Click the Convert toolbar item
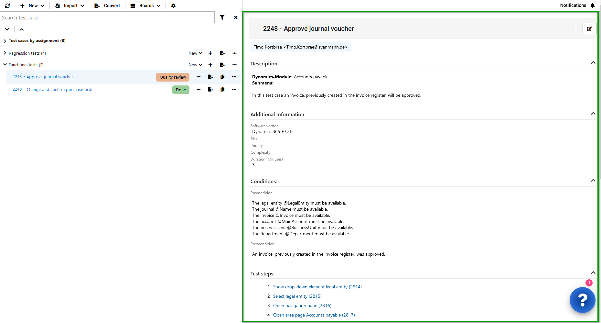 coord(107,6)
